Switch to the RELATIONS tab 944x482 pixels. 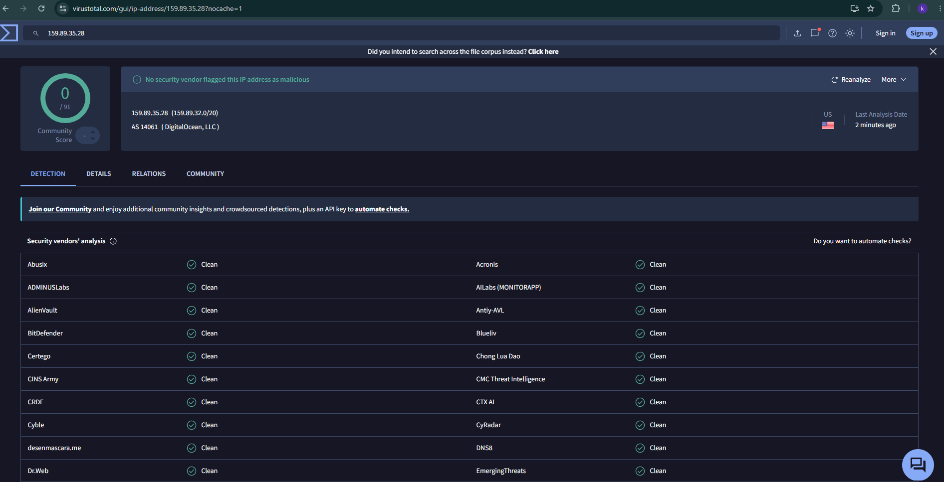point(149,174)
